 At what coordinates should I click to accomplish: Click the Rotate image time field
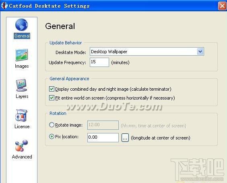coord(103,125)
